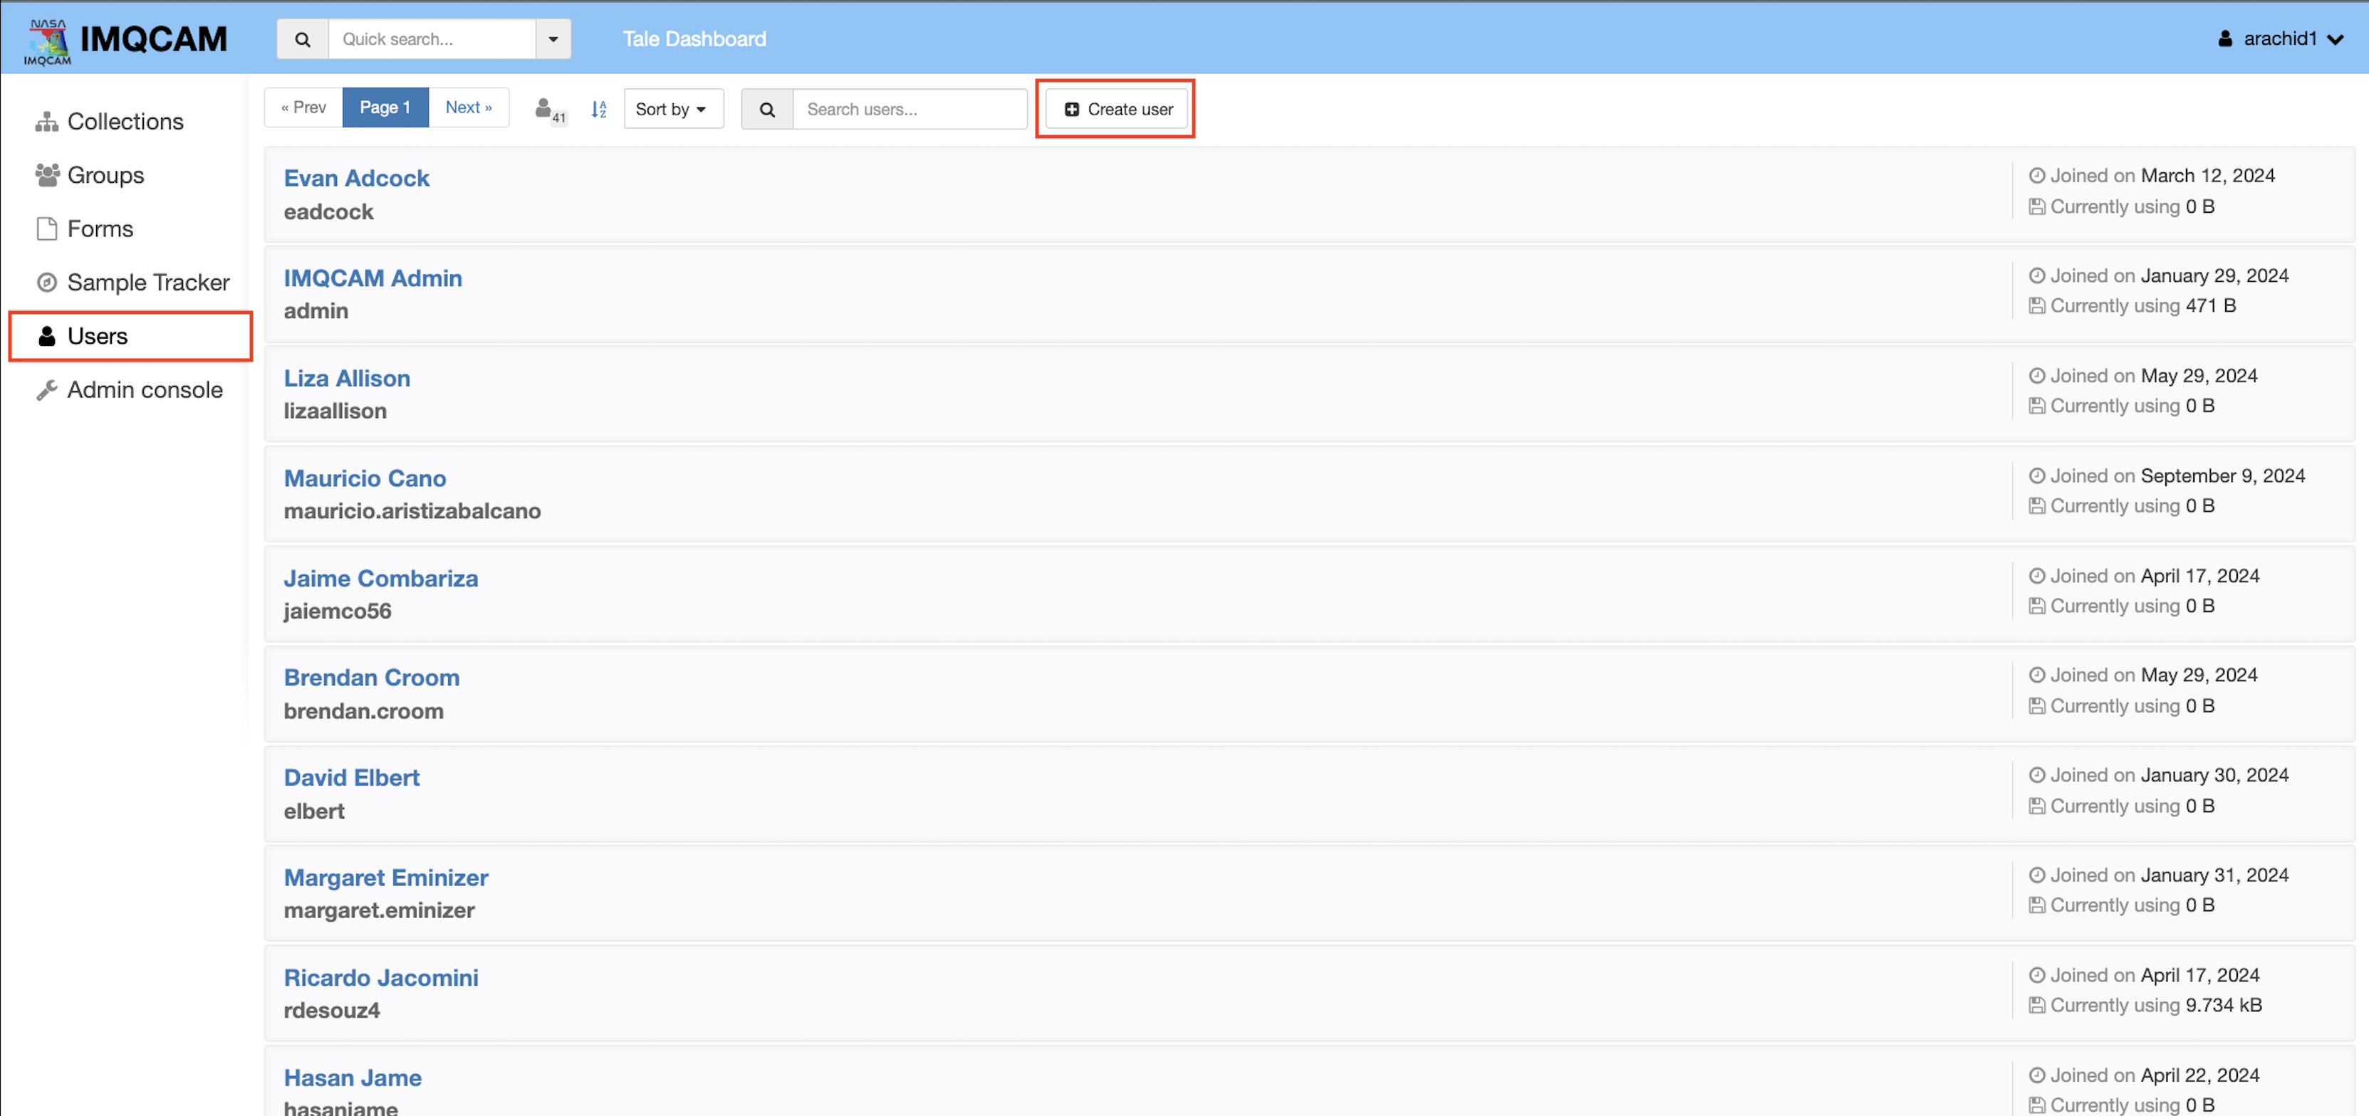Open Jaime Combariza's user profile
The width and height of the screenshot is (2369, 1116).
(x=381, y=578)
